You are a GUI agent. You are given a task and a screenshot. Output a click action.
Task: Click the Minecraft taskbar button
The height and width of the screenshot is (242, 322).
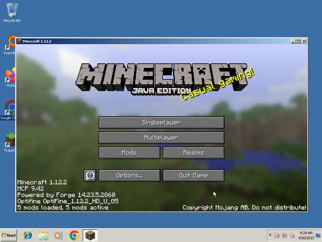tap(90, 235)
